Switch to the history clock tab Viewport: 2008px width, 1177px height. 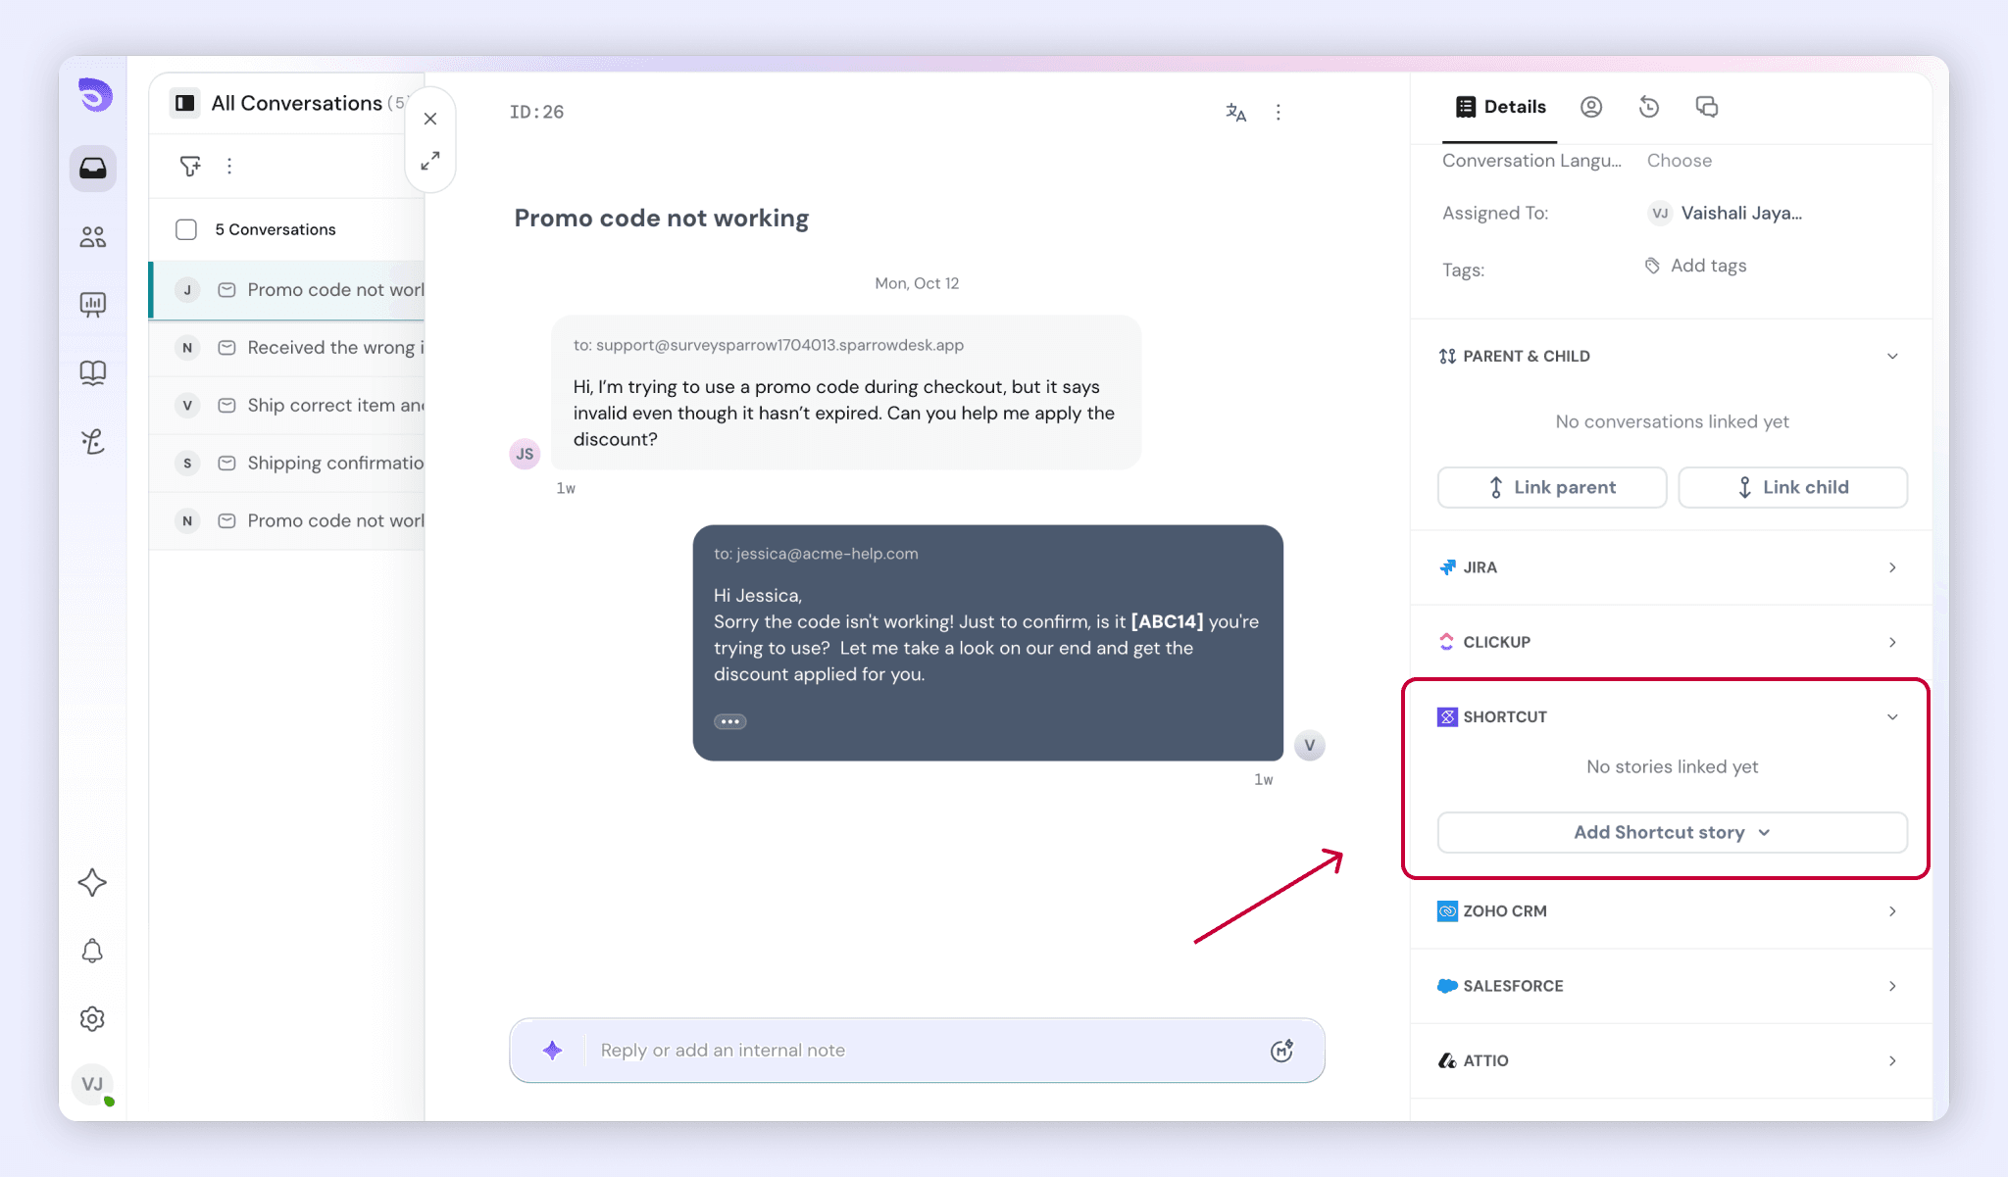coord(1649,107)
